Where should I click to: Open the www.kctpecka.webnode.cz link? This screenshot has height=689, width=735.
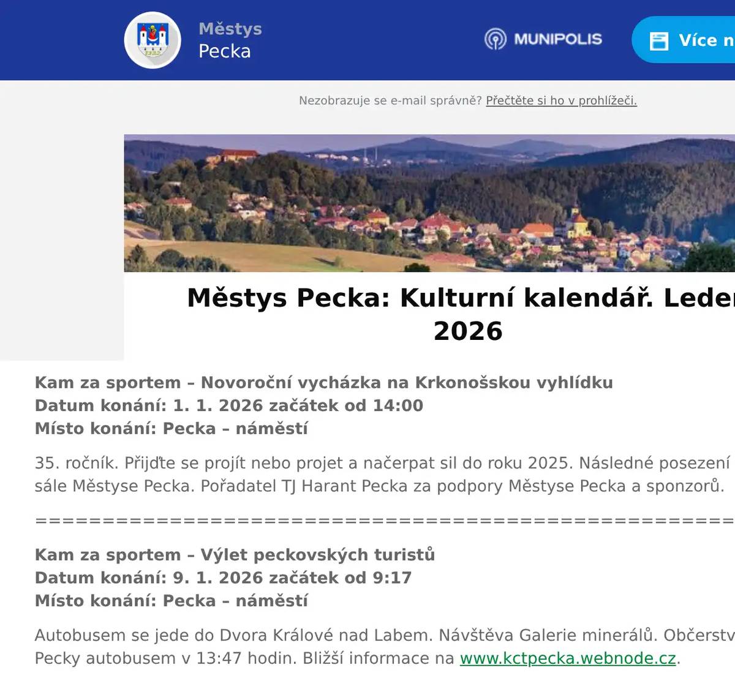pyautogui.click(x=568, y=658)
